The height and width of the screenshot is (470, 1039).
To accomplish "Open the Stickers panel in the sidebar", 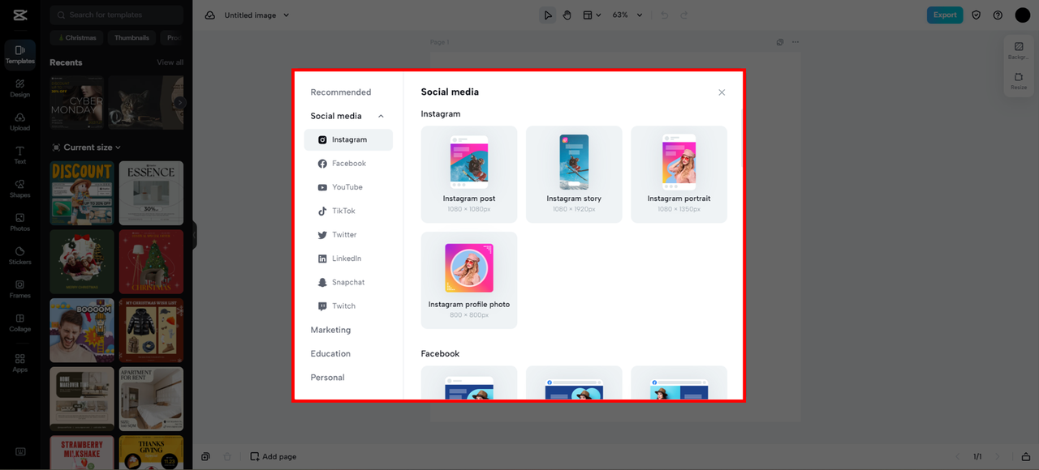I will click(19, 255).
